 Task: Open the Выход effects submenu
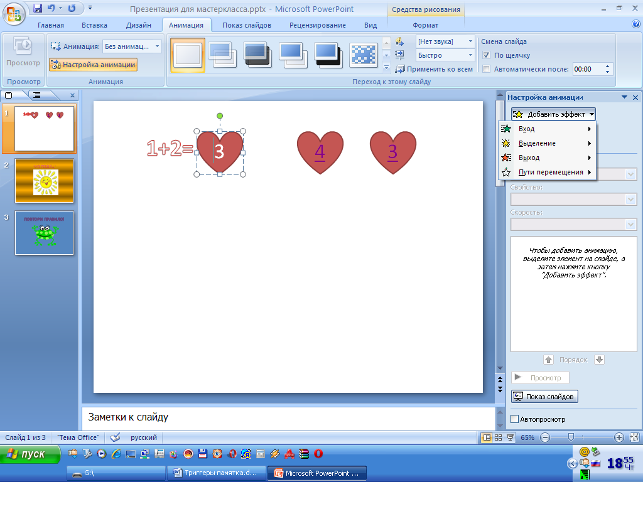point(547,158)
